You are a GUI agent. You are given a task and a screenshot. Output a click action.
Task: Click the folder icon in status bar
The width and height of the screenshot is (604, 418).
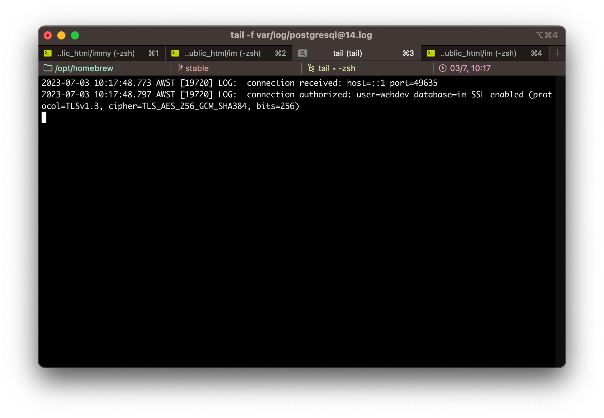pyautogui.click(x=48, y=68)
